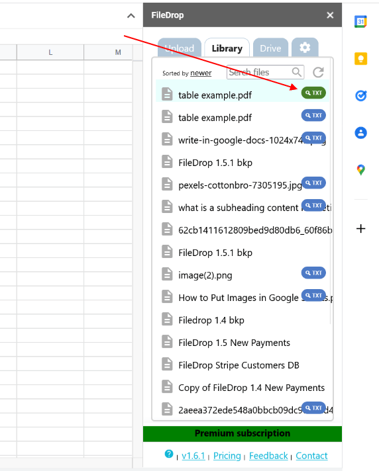379x471 pixels.
Task: Click the Premium subscription banner
Action: [242, 433]
